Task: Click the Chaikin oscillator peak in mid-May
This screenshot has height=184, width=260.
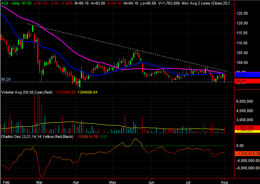Action: 134,140
